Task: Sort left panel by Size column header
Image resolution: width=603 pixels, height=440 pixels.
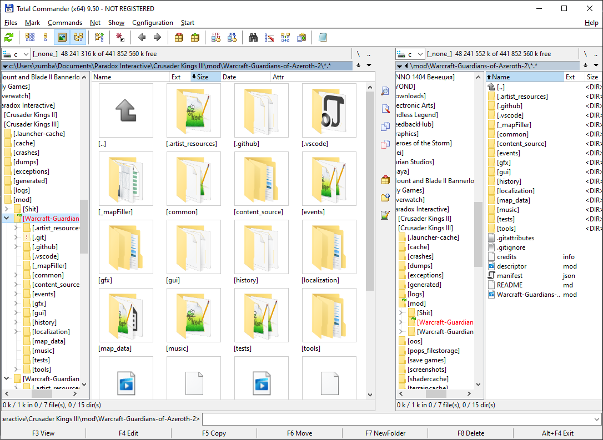Action: [x=205, y=77]
